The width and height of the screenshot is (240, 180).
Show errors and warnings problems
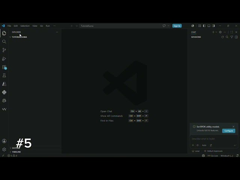click(x=12, y=156)
